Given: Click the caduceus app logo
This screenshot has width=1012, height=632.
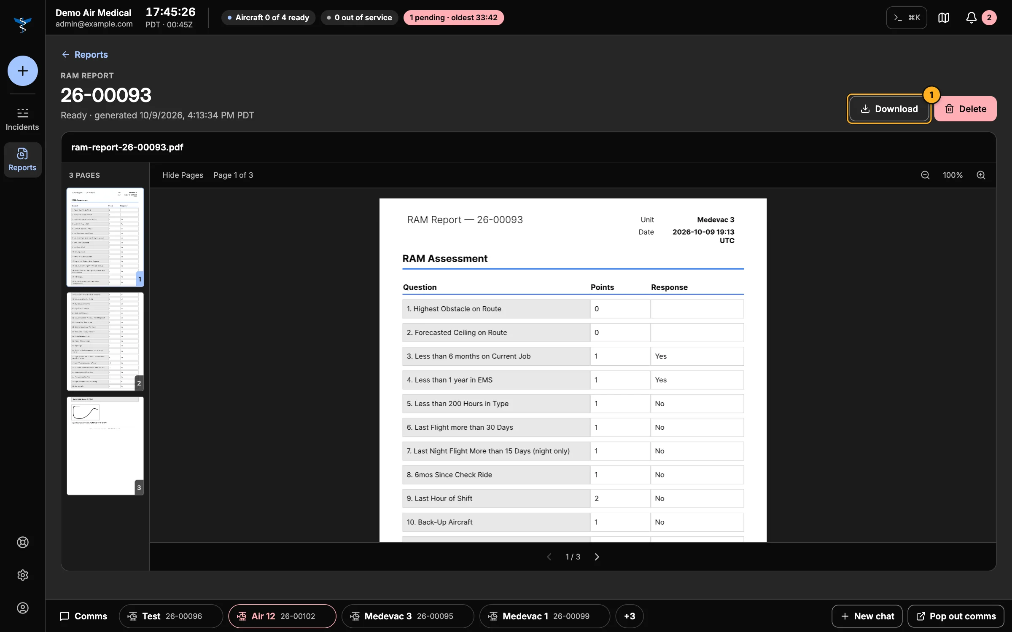Looking at the screenshot, I should click(22, 24).
